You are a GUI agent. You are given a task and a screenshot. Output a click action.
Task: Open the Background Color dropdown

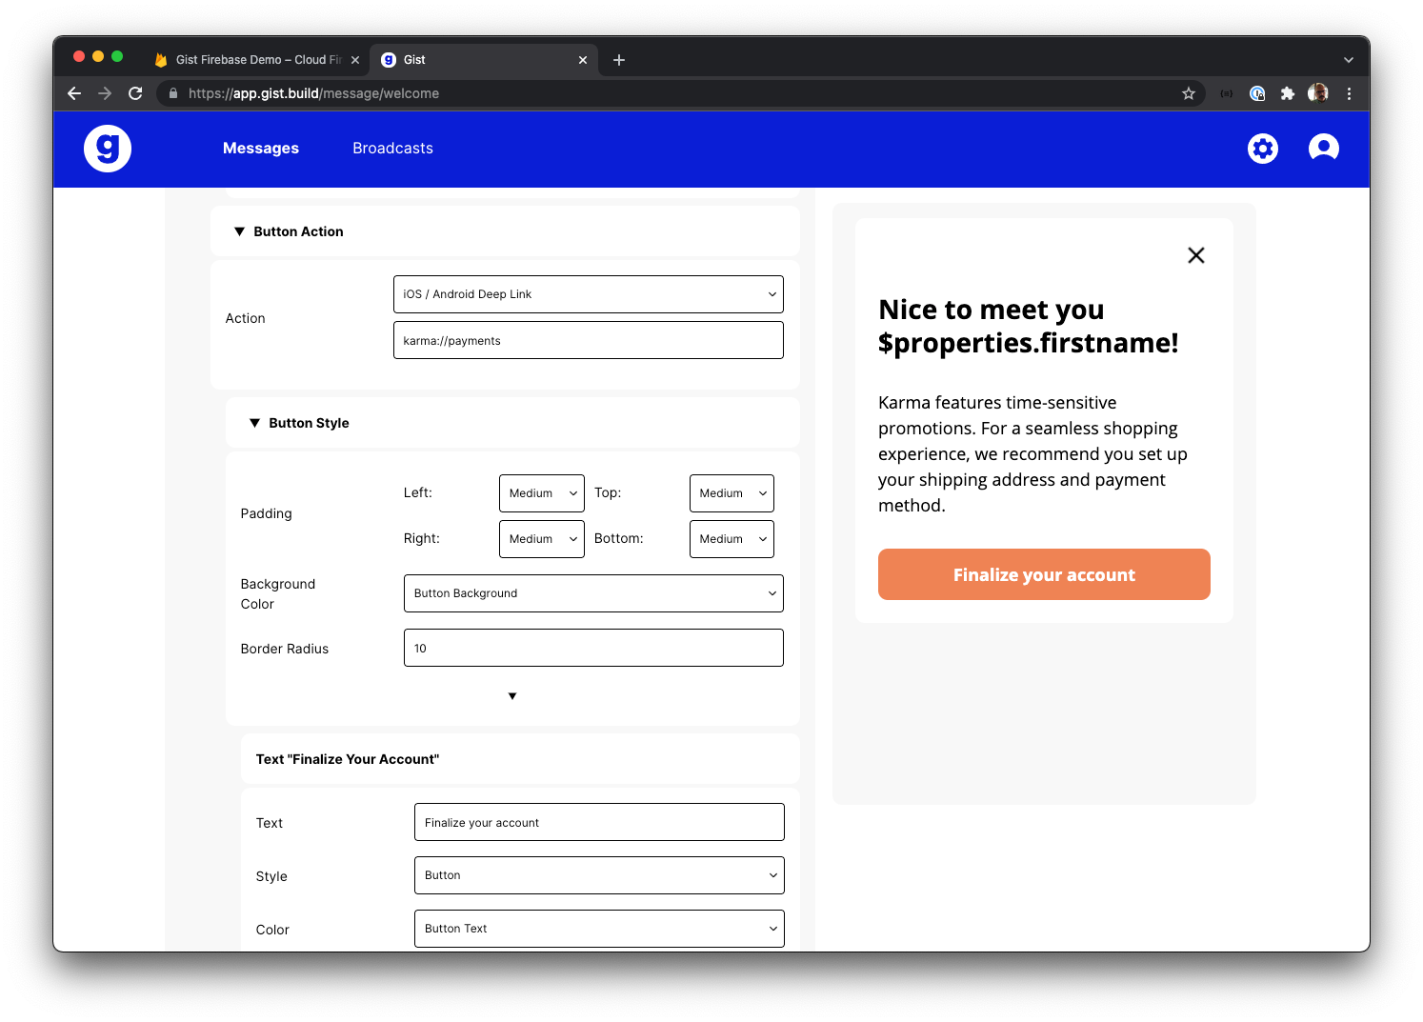[593, 593]
